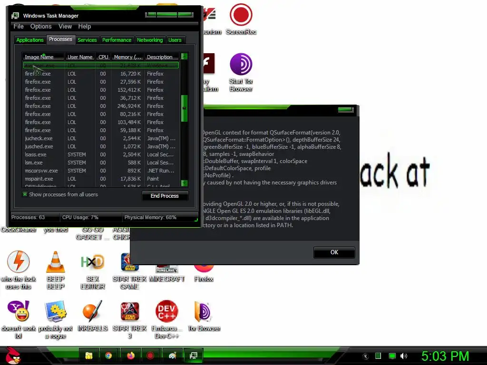Image resolution: width=487 pixels, height=365 pixels.
Task: Select the lsm.exe process row
Action: 101,163
